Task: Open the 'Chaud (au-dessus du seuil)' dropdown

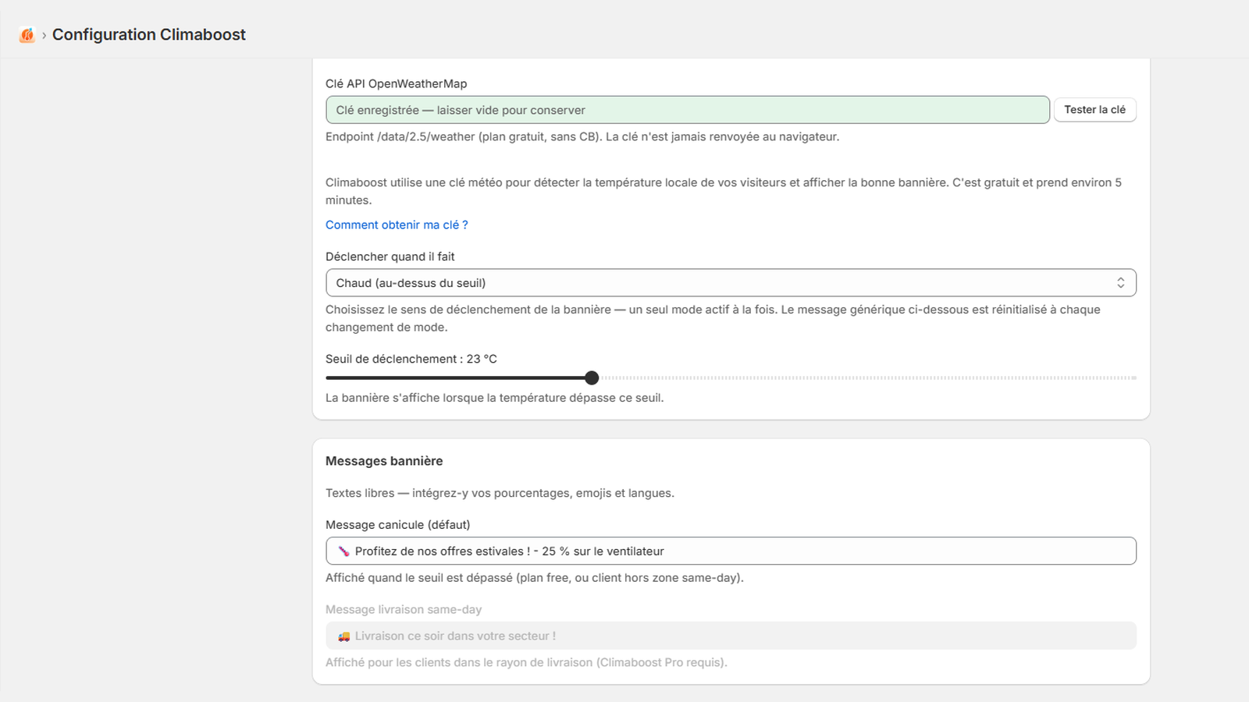Action: pos(731,283)
